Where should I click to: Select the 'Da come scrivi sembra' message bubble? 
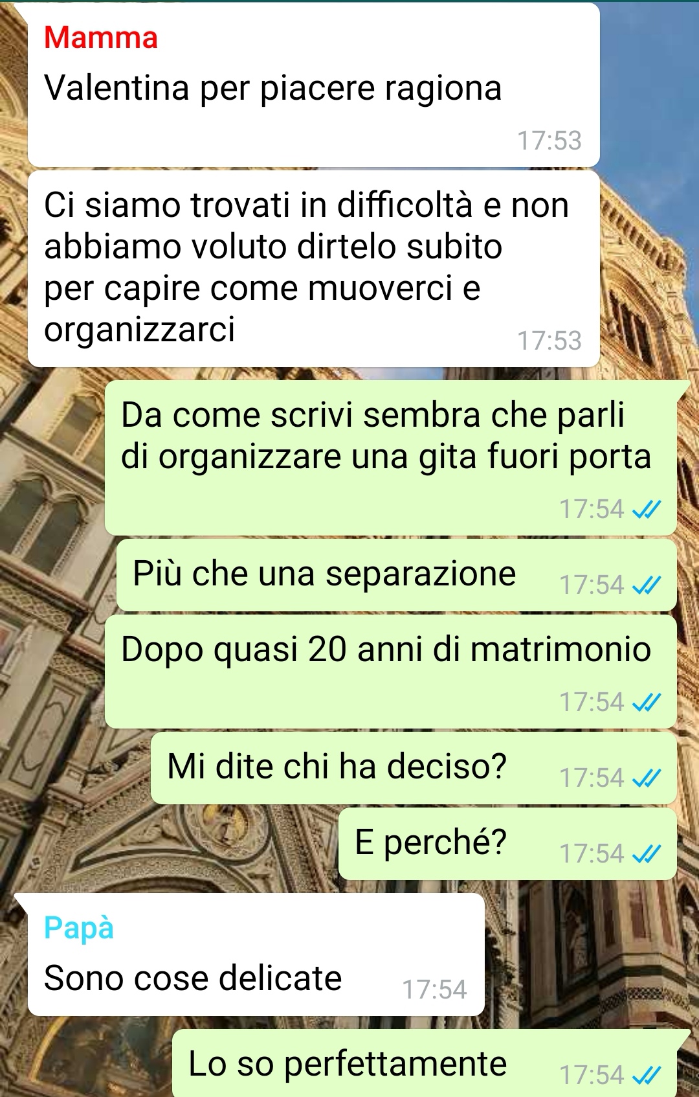point(391,458)
